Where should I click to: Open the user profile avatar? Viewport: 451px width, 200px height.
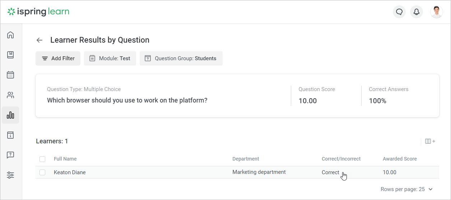point(436,12)
